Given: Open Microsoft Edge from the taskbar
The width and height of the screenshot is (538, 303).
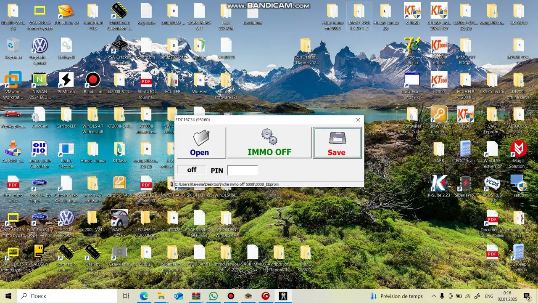Looking at the screenshot, I should point(144,296).
